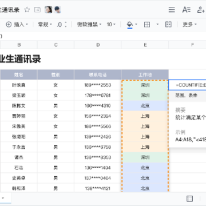The height and width of the screenshot is (206, 206).
Task: Star this document as favorite
Action: 27,10
